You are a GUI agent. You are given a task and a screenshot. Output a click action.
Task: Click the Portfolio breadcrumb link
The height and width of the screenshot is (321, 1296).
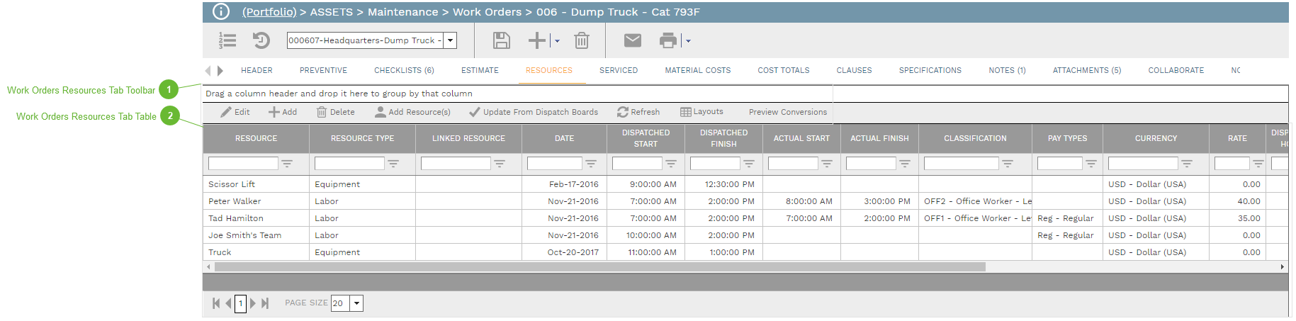tap(269, 12)
